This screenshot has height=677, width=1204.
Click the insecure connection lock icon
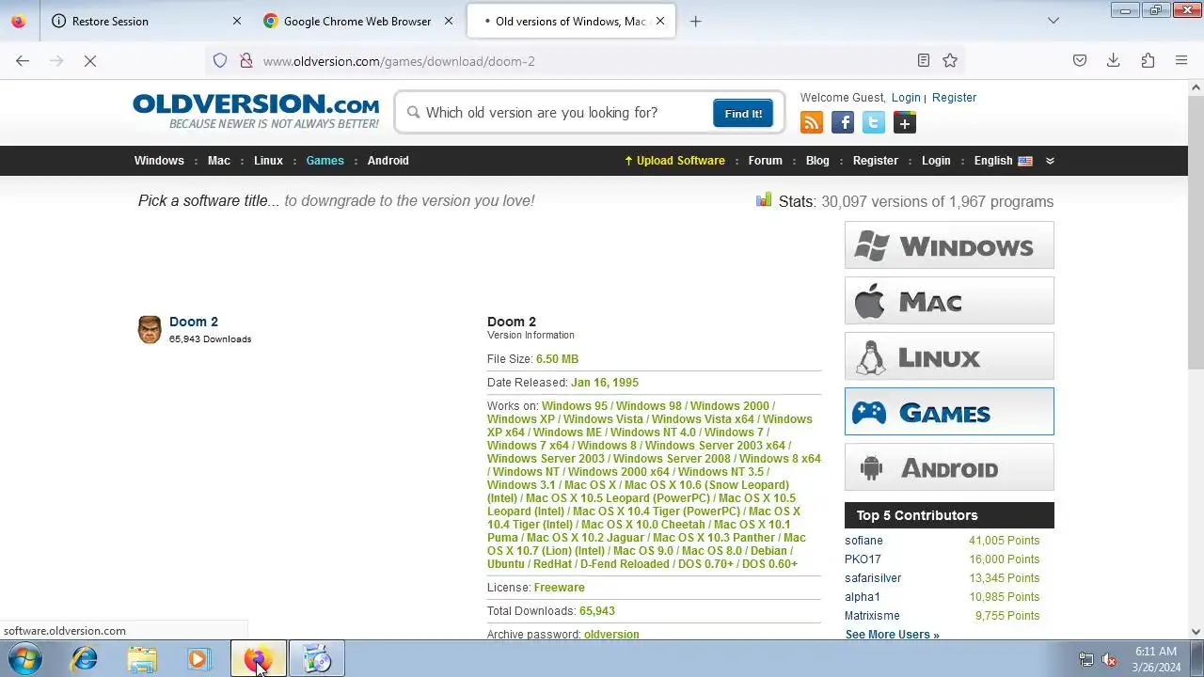click(246, 61)
